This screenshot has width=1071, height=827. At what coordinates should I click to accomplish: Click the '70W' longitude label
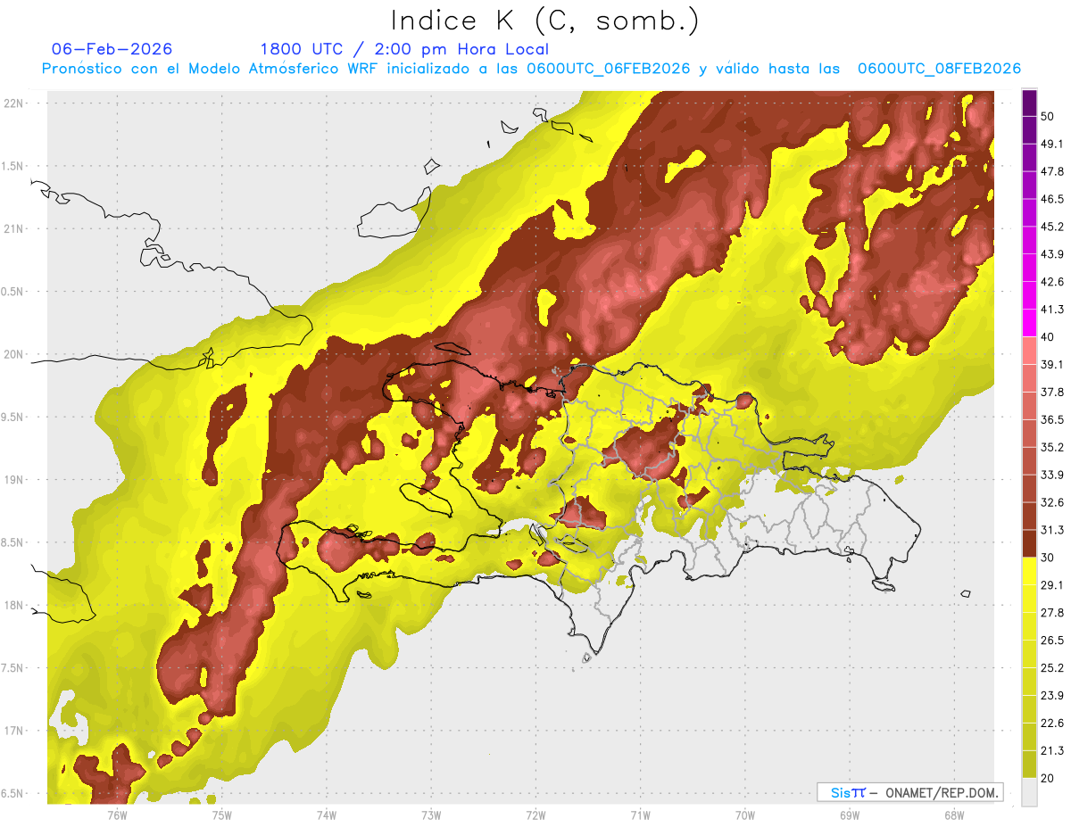pos(744,815)
